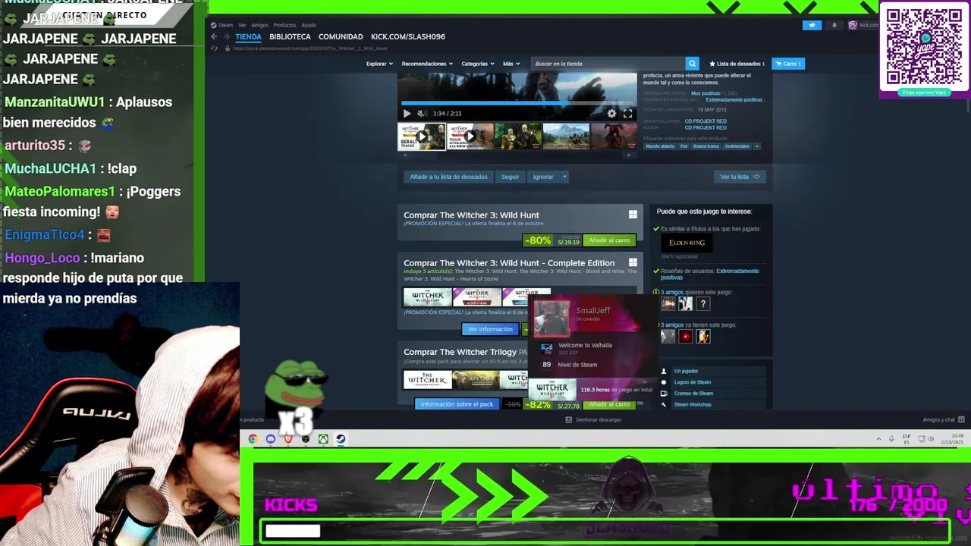Click the page reload icon beside the URL
The height and width of the screenshot is (546, 971).
tap(215, 49)
